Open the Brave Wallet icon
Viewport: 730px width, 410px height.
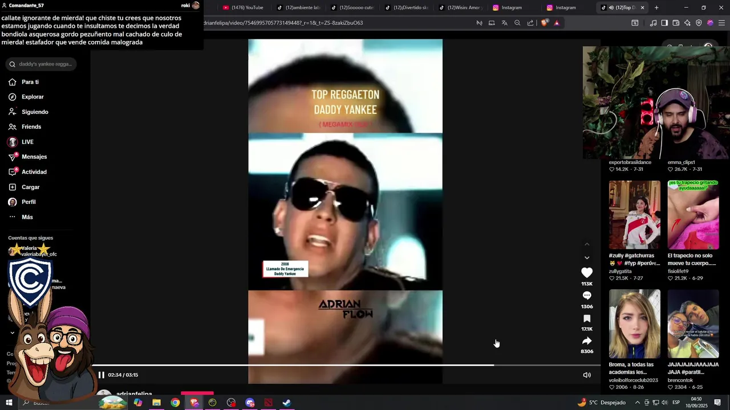(x=676, y=23)
